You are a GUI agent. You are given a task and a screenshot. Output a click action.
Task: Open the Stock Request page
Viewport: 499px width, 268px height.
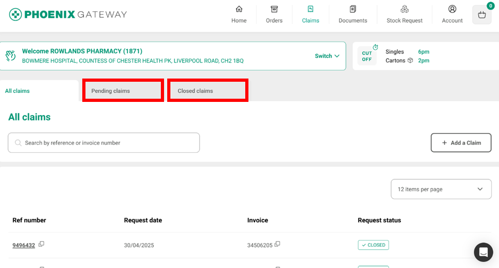405,14
